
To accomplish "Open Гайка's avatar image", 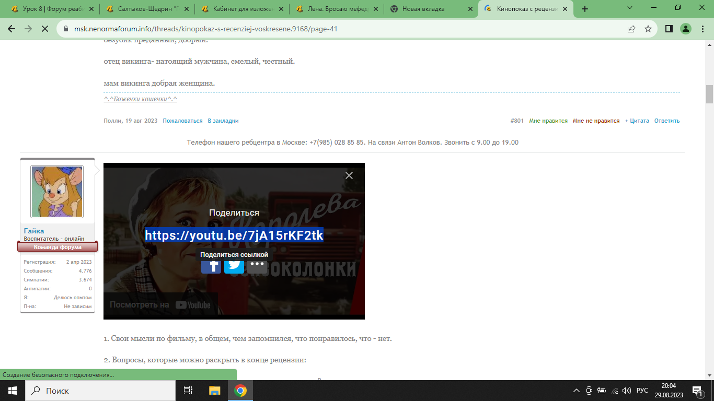I will (57, 191).
